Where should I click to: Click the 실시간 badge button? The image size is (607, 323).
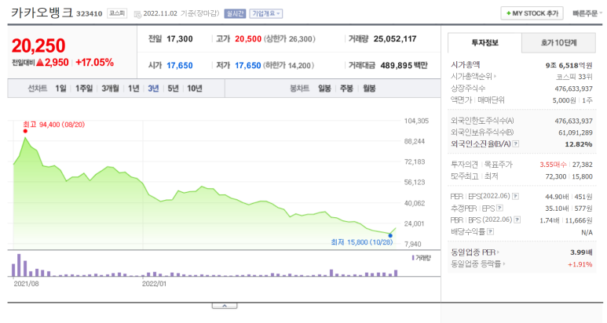pyautogui.click(x=235, y=13)
